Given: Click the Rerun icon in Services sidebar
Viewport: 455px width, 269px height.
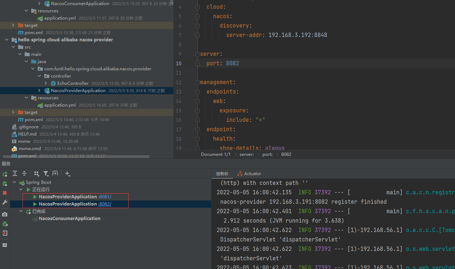Looking at the screenshot, I should 5,174.
